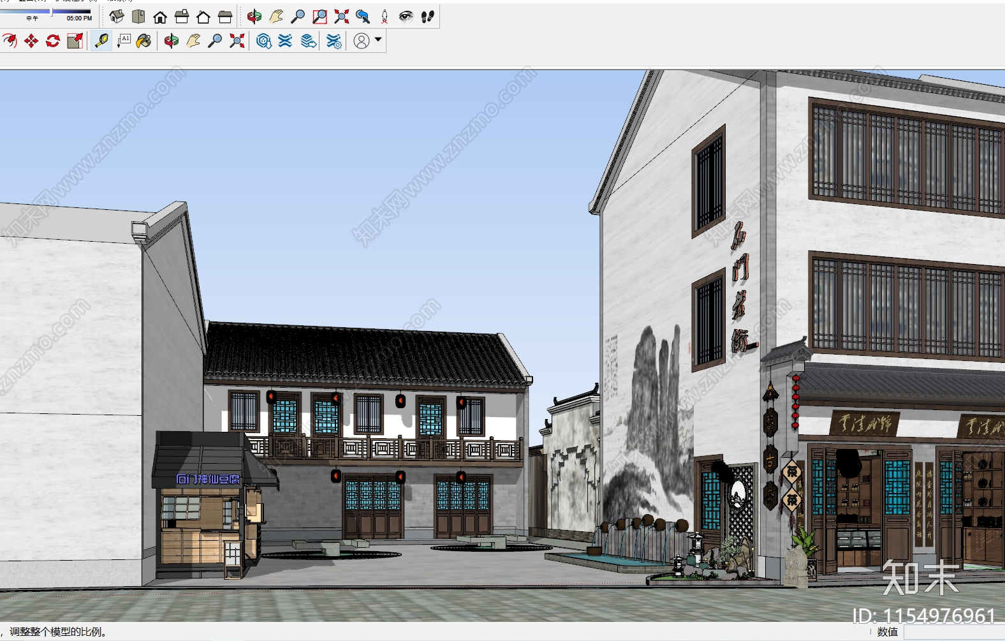Select the Tape Measure tool
This screenshot has height=641, width=1005.
pos(101,41)
